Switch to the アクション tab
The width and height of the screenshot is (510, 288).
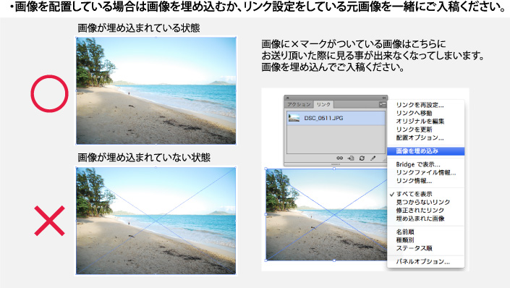[x=299, y=104]
